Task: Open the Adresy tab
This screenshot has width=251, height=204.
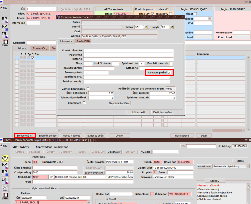Action: pyautogui.click(x=22, y=48)
